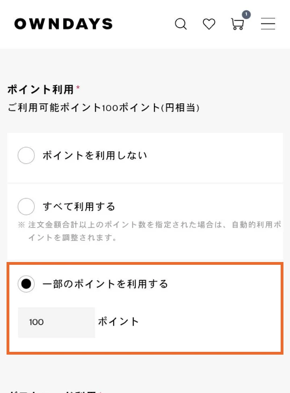
Task: Click the red required asterisk by ポイント利用
Action: (x=78, y=87)
